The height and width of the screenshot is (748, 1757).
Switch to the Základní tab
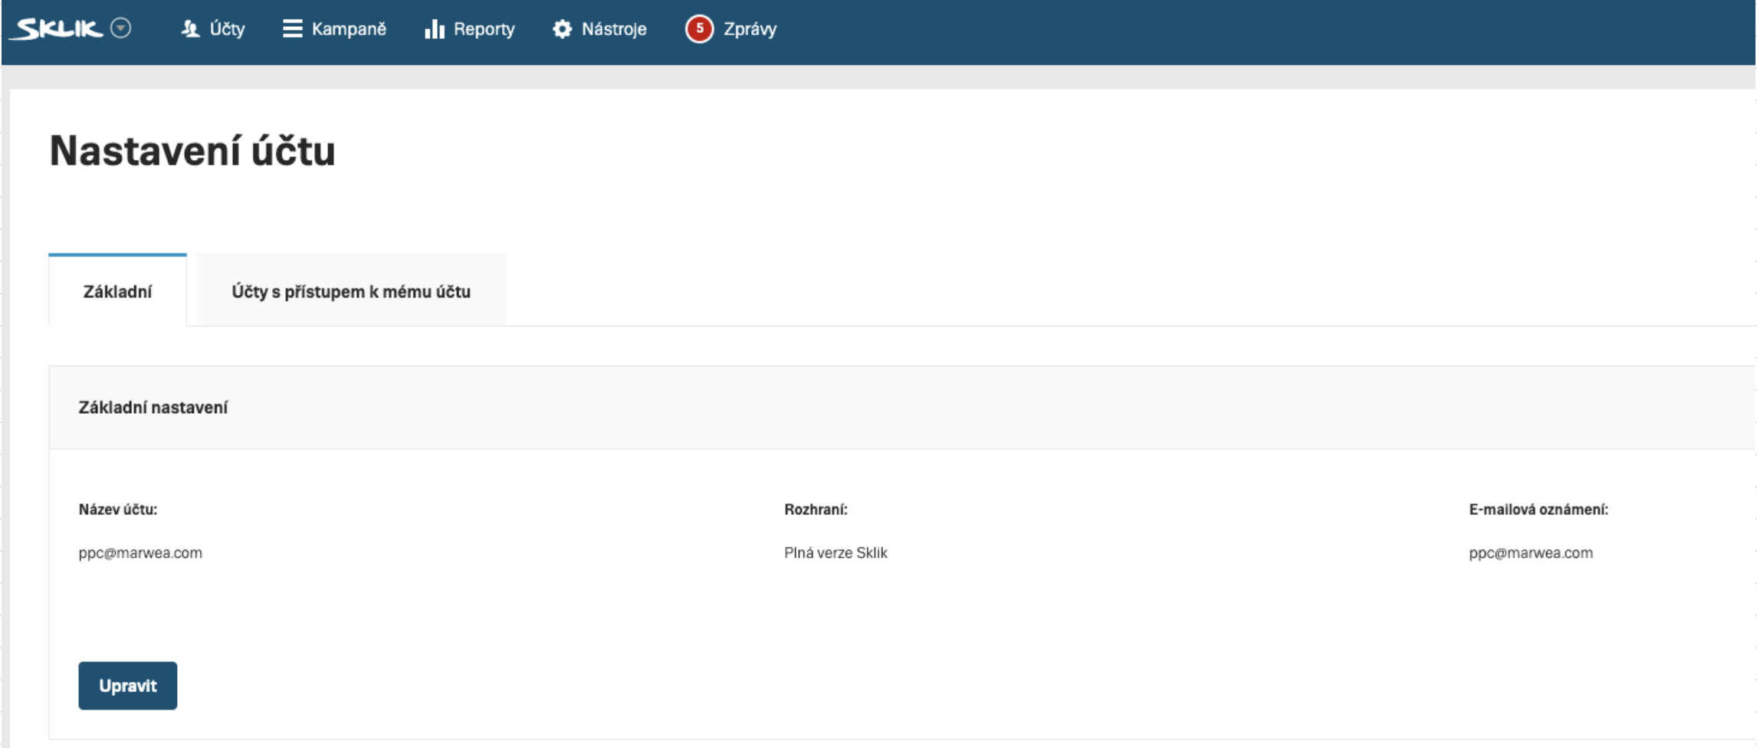(117, 290)
